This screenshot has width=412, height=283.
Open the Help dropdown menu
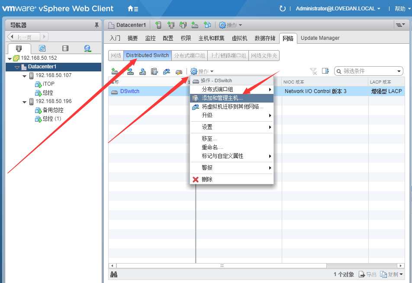[x=402, y=8]
